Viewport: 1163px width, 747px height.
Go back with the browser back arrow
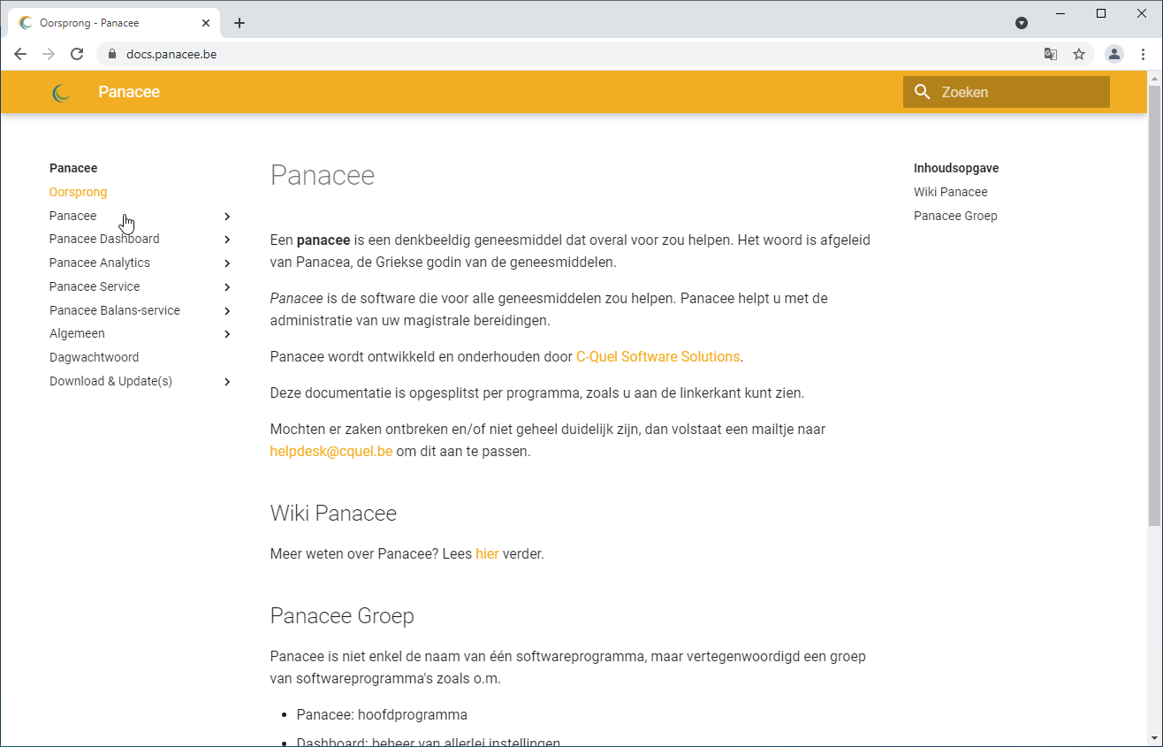pos(20,54)
